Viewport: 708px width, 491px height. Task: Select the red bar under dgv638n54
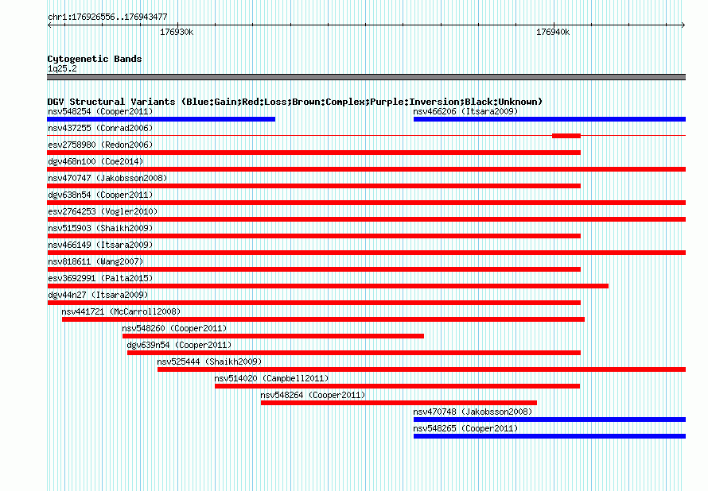point(367,203)
